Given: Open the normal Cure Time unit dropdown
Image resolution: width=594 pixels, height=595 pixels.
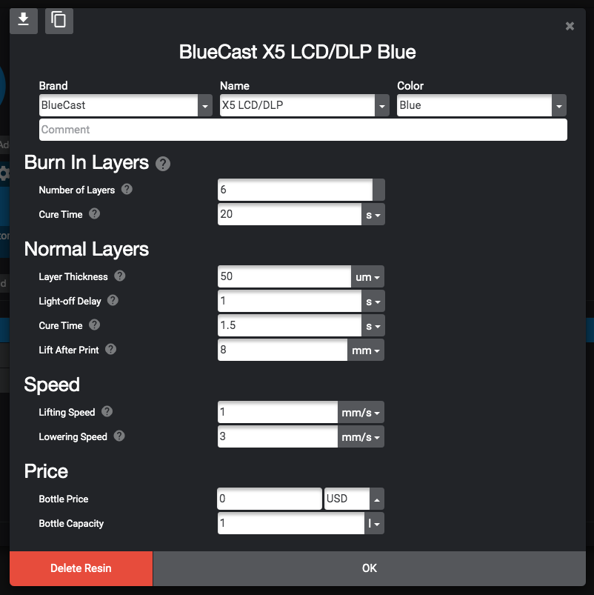Looking at the screenshot, I should click(373, 325).
